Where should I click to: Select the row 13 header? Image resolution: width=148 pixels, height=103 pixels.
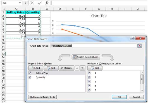click(3, 54)
